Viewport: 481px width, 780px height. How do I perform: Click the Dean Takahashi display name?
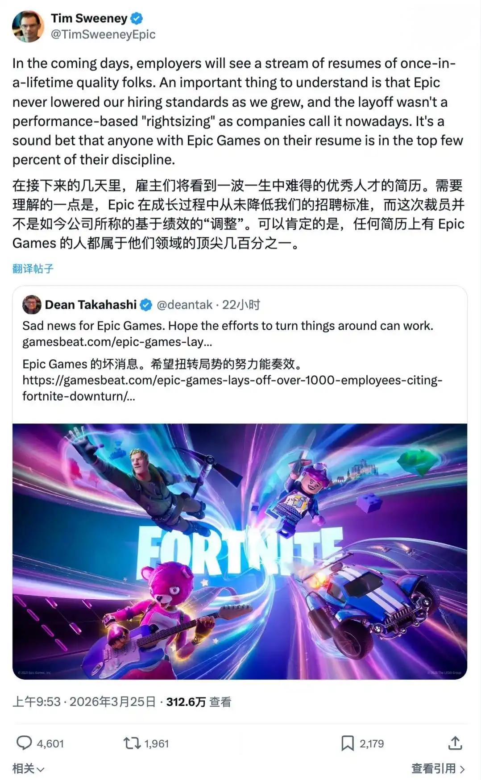point(91,305)
